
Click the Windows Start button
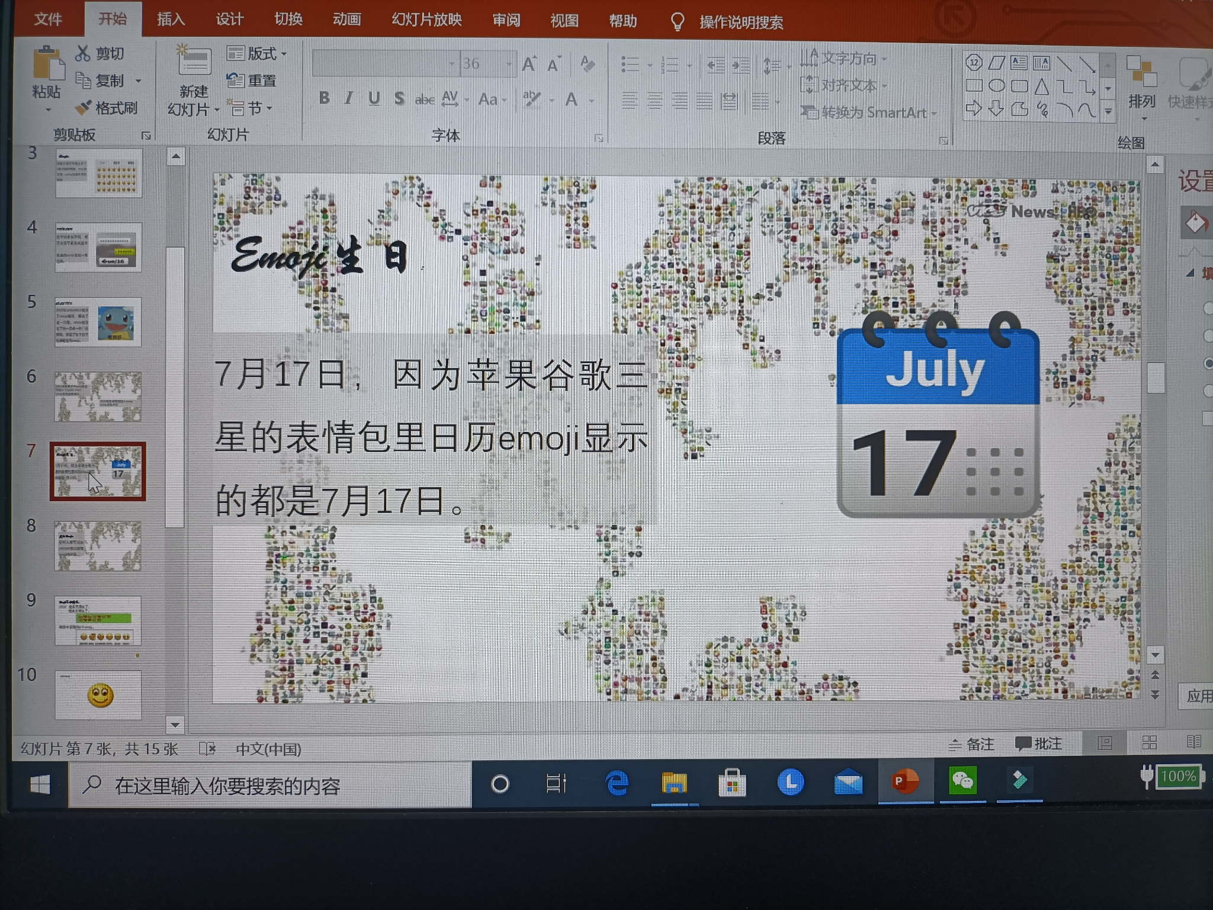pyautogui.click(x=40, y=785)
